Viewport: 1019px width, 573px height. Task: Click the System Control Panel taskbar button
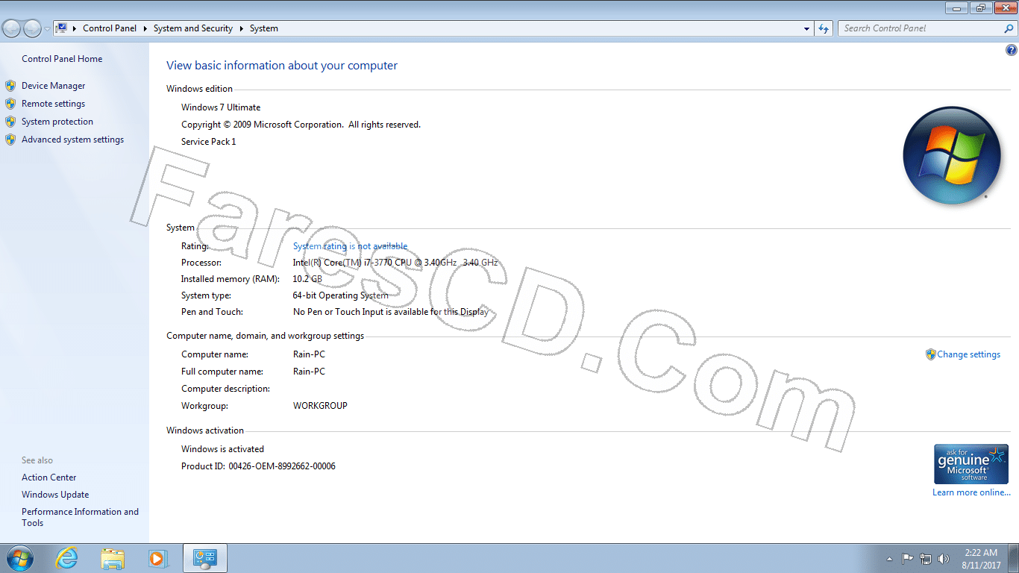click(204, 558)
